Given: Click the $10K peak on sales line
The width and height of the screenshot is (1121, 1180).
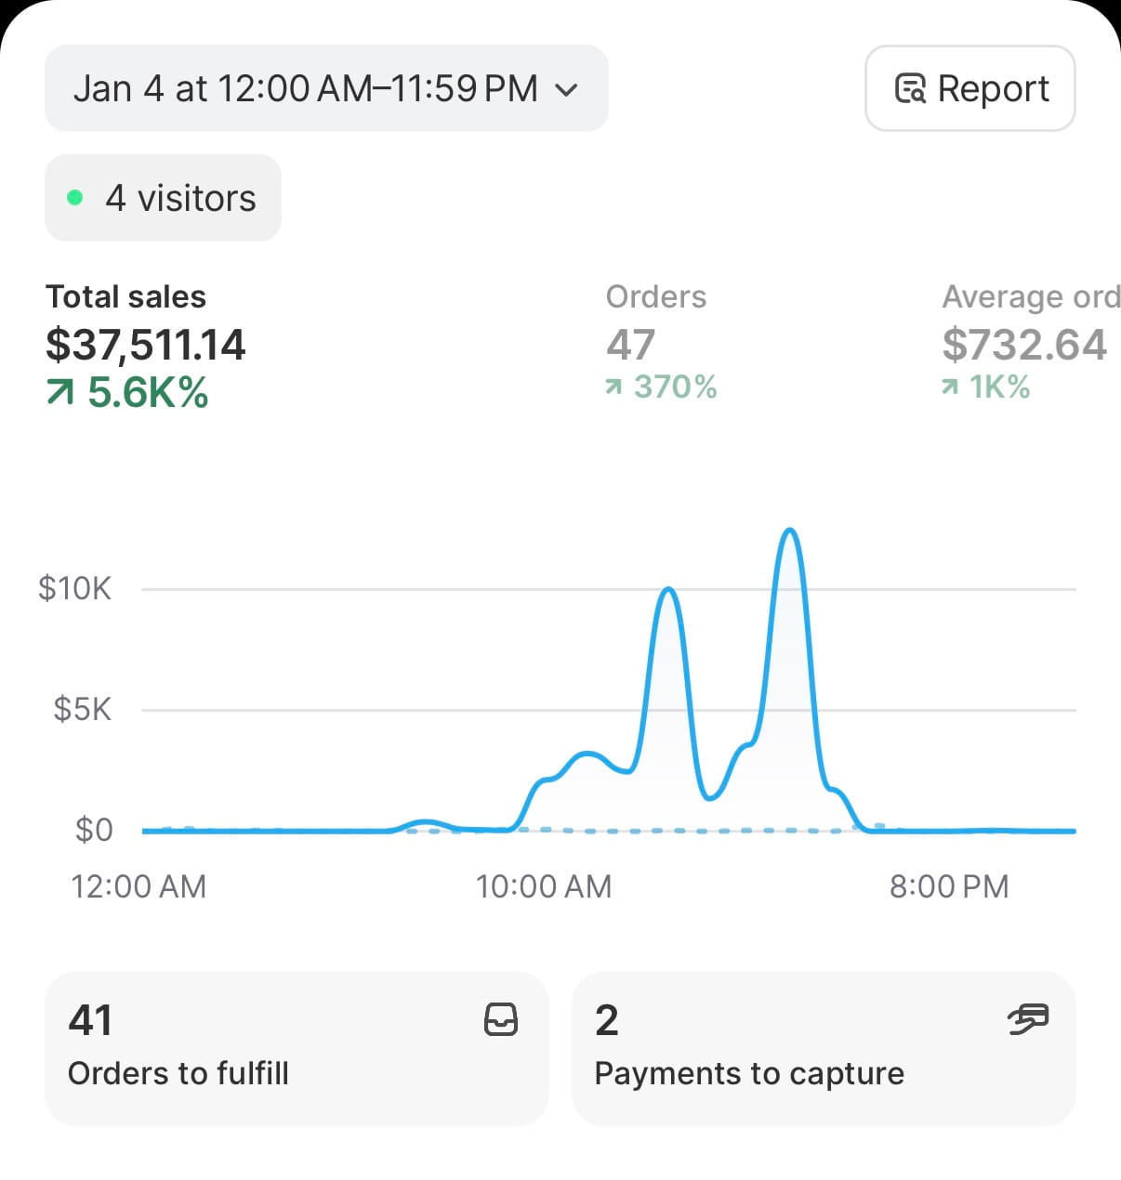Looking at the screenshot, I should [x=668, y=589].
